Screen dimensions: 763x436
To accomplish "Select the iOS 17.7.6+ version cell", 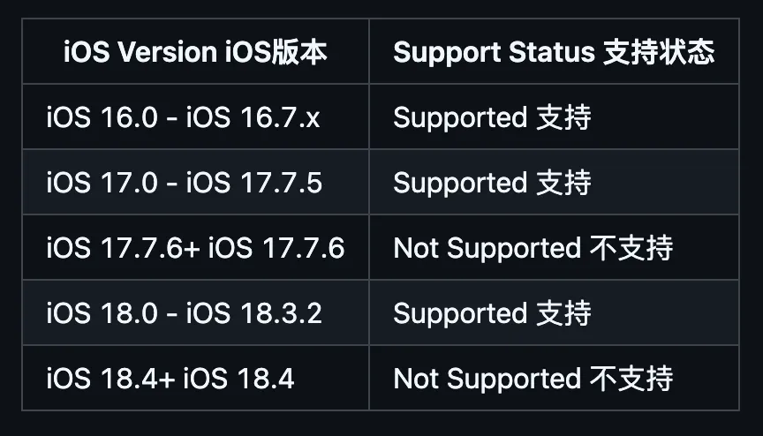I will 195,248.
